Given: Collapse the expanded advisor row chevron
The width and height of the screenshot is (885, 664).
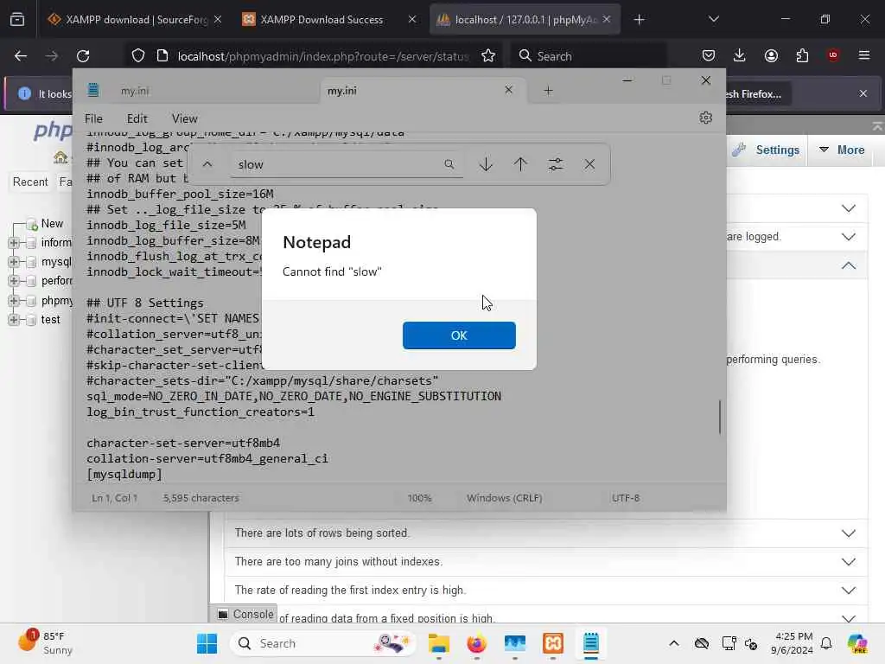Looking at the screenshot, I should tap(849, 265).
